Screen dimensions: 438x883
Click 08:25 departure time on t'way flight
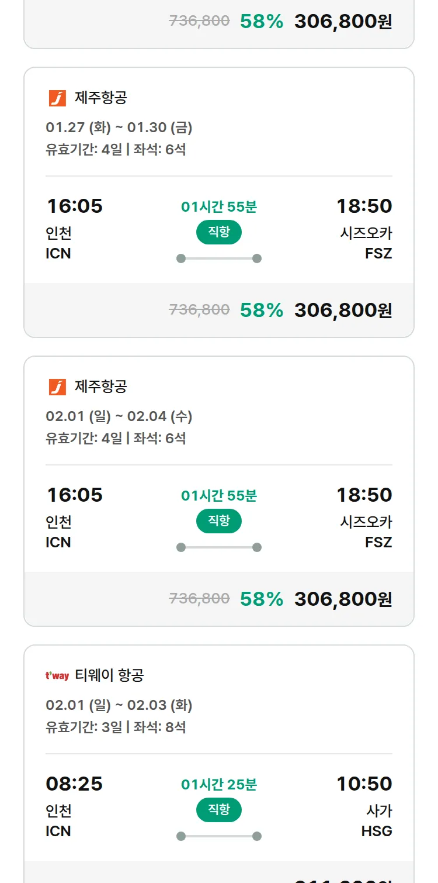[x=74, y=784]
